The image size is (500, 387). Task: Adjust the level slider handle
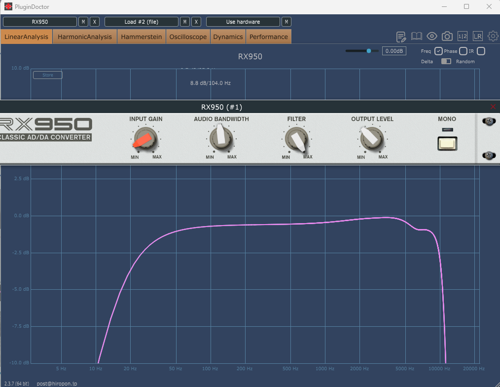(369, 51)
